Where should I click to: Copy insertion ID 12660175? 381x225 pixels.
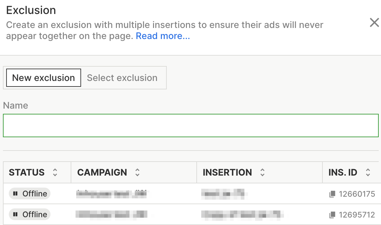pyautogui.click(x=332, y=194)
